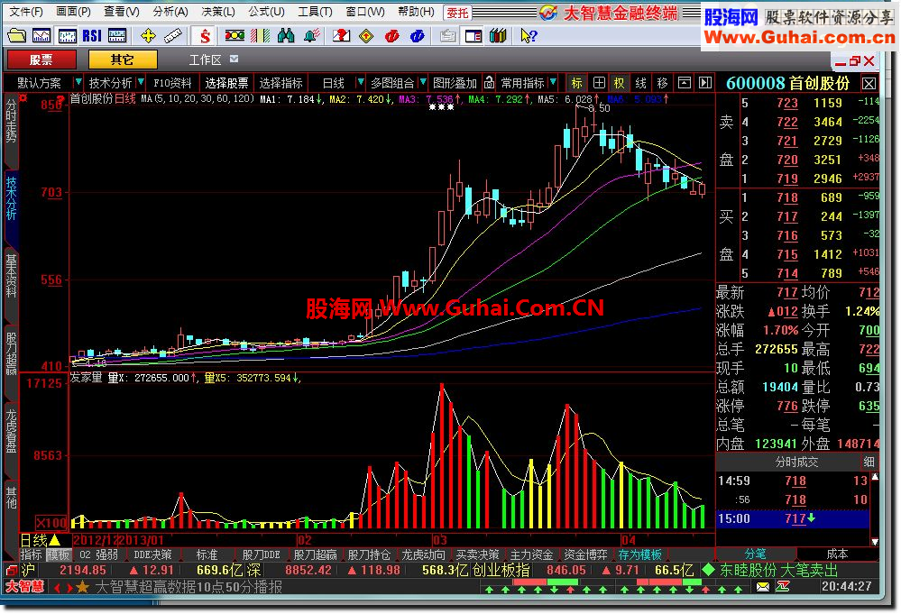Open the 公式(U) menu
Viewport: 901px width, 614px height.
point(266,12)
